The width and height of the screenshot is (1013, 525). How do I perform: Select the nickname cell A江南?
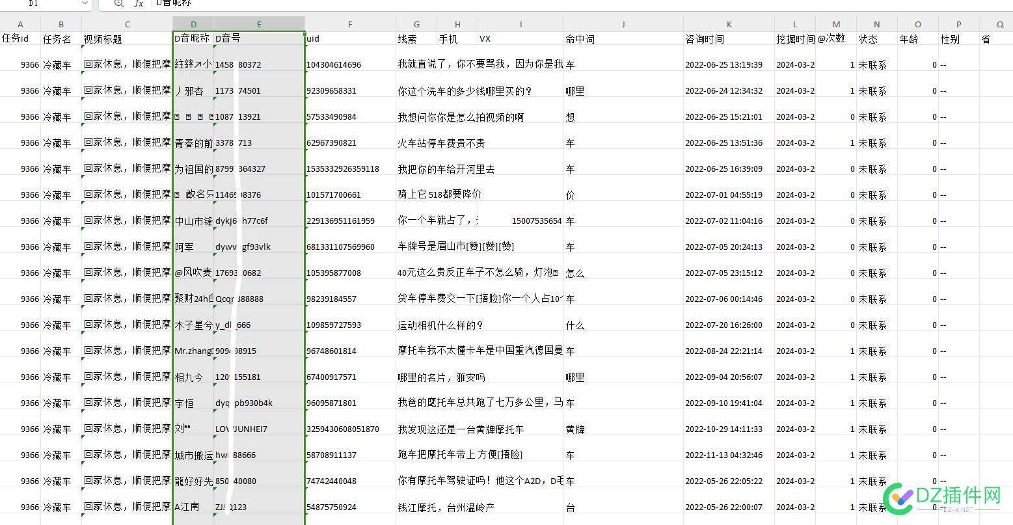(x=193, y=500)
